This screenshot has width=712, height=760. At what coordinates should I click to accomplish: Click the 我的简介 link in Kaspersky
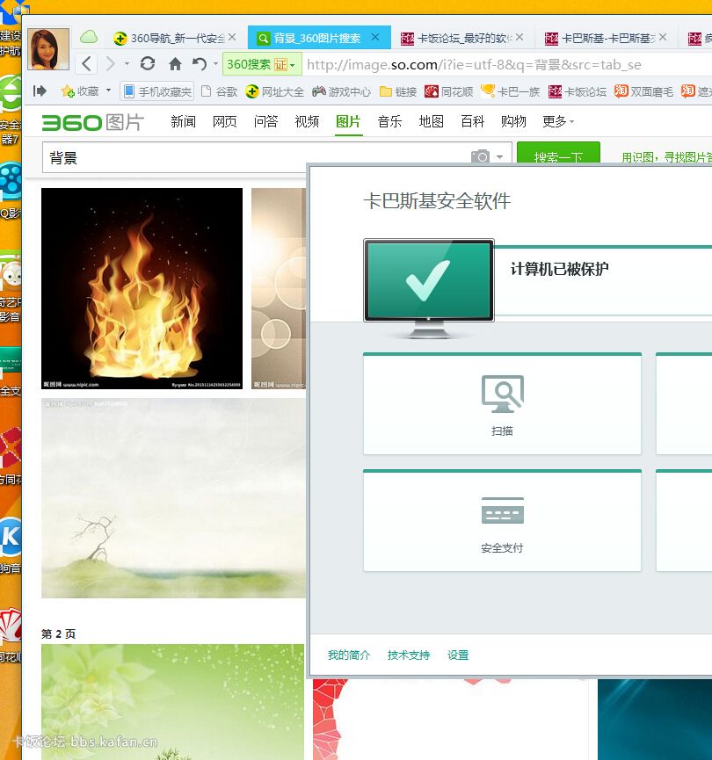tap(349, 655)
